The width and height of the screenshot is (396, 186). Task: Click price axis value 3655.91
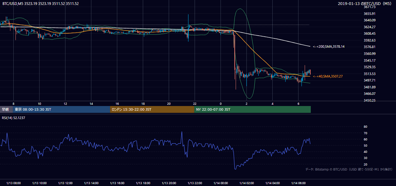click(370, 14)
